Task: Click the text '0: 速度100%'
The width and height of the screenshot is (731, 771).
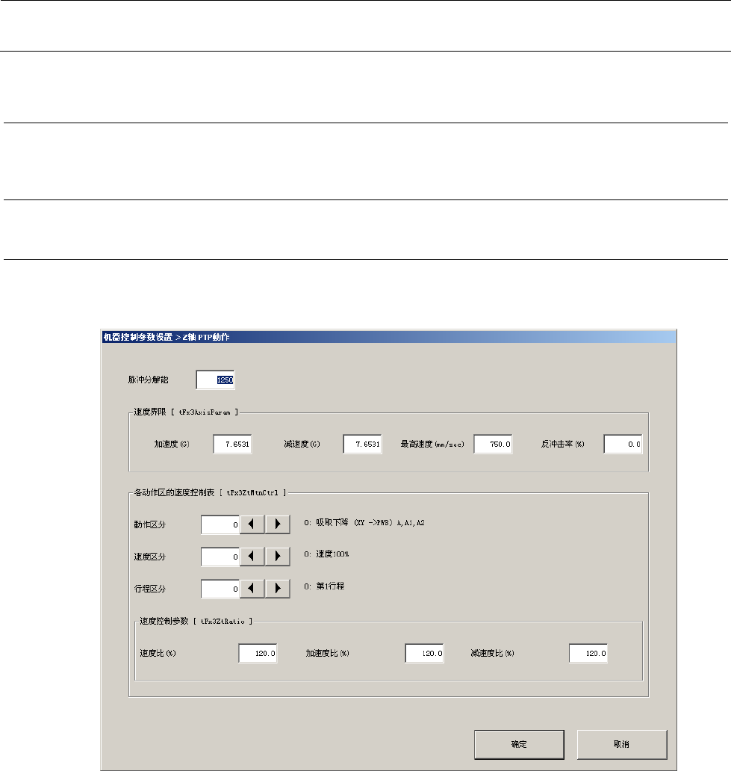Action: 326,554
